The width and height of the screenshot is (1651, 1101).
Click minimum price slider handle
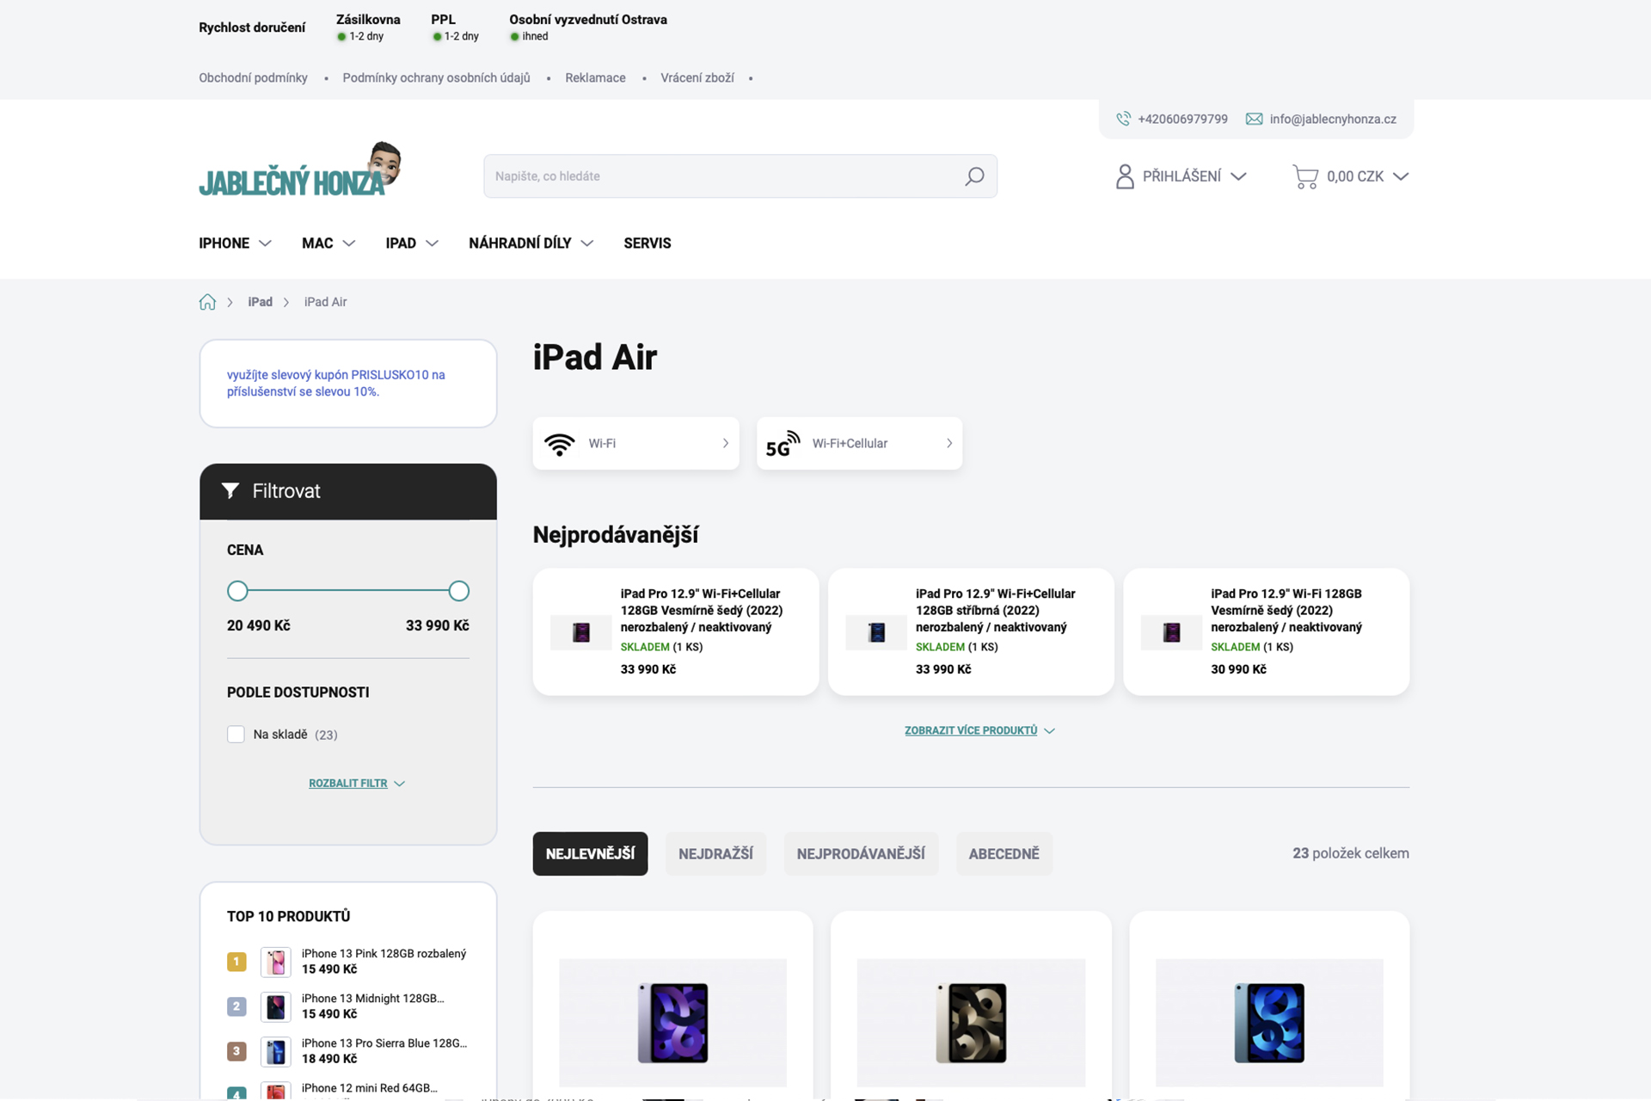click(x=237, y=591)
